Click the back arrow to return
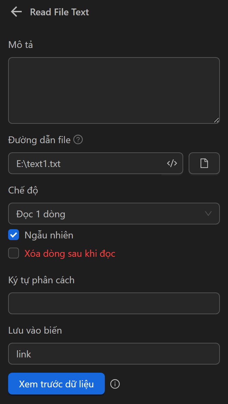Viewport: 228px width, 404px height. [x=16, y=12]
